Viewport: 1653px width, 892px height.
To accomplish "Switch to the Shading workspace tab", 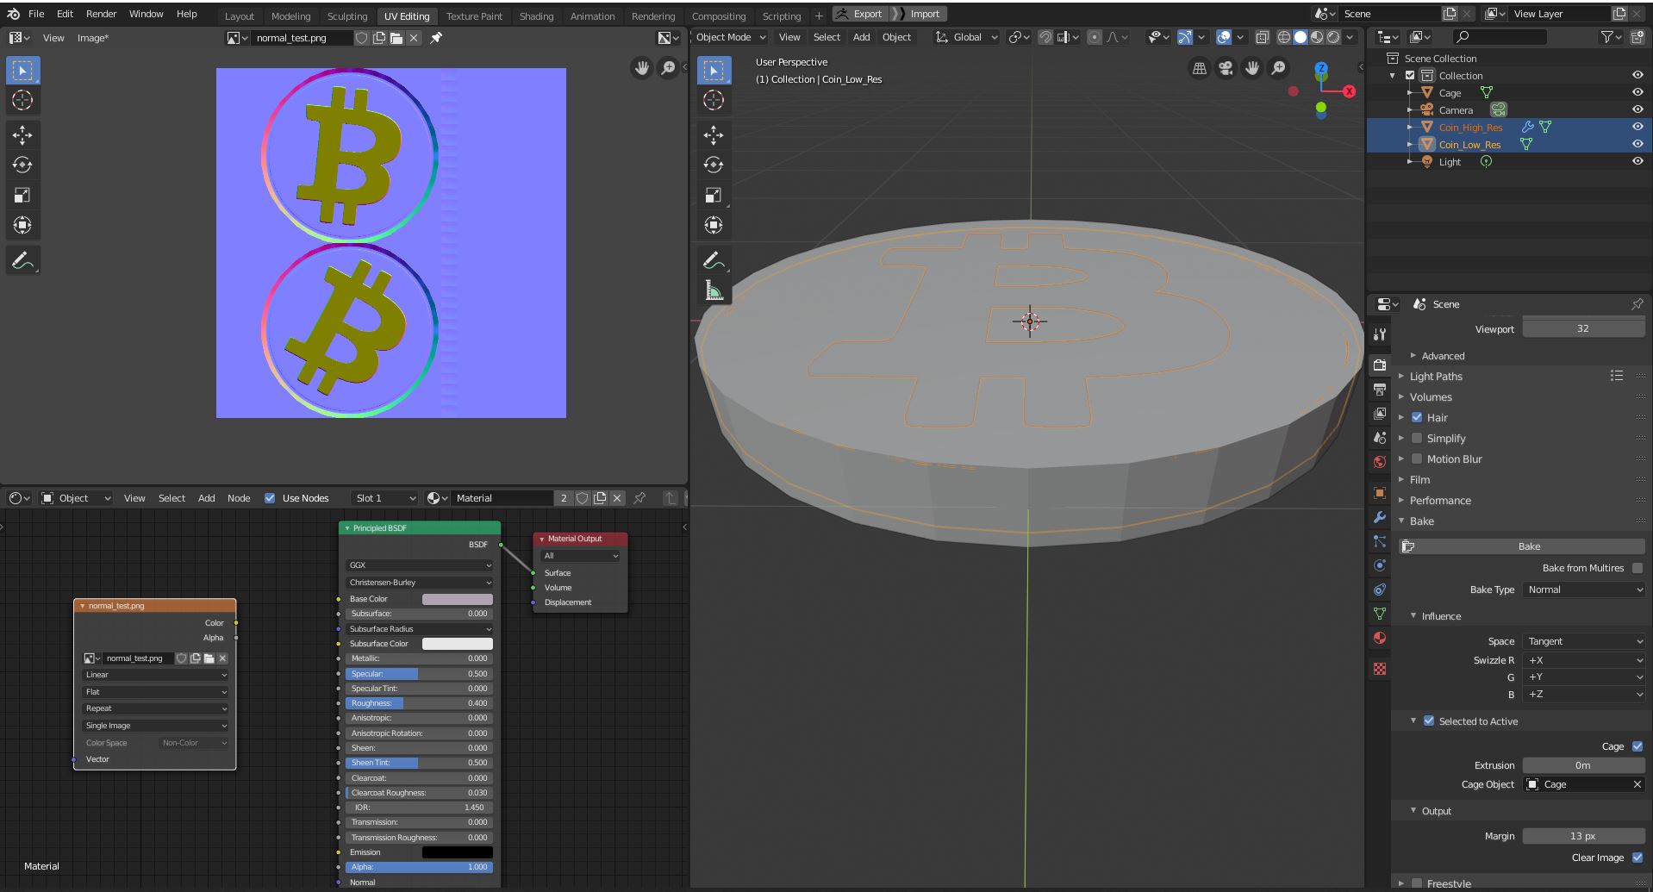I will click(x=536, y=16).
